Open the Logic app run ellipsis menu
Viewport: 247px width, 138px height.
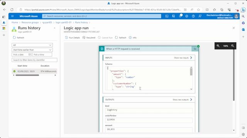[x=94, y=28]
